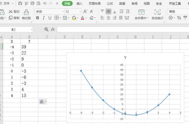Click the distributed alignment icon
This screenshot has width=189, height=124.
tap(127, 18)
